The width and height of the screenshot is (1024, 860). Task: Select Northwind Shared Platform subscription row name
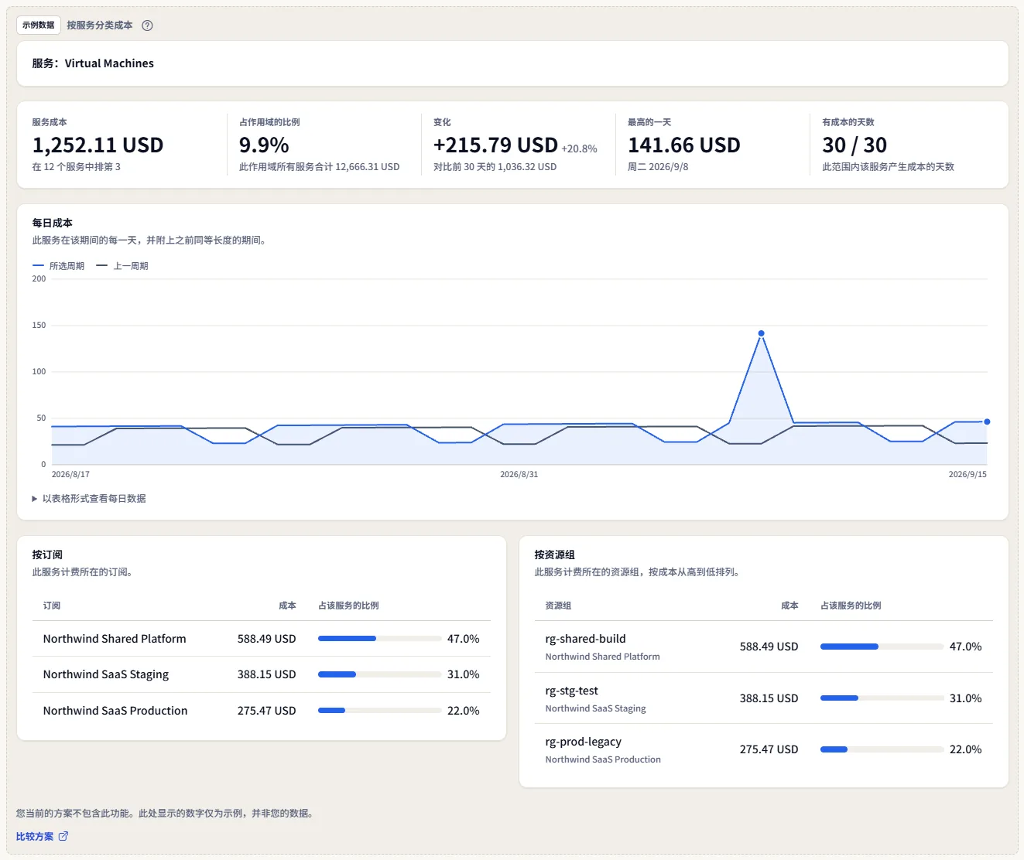coord(115,639)
